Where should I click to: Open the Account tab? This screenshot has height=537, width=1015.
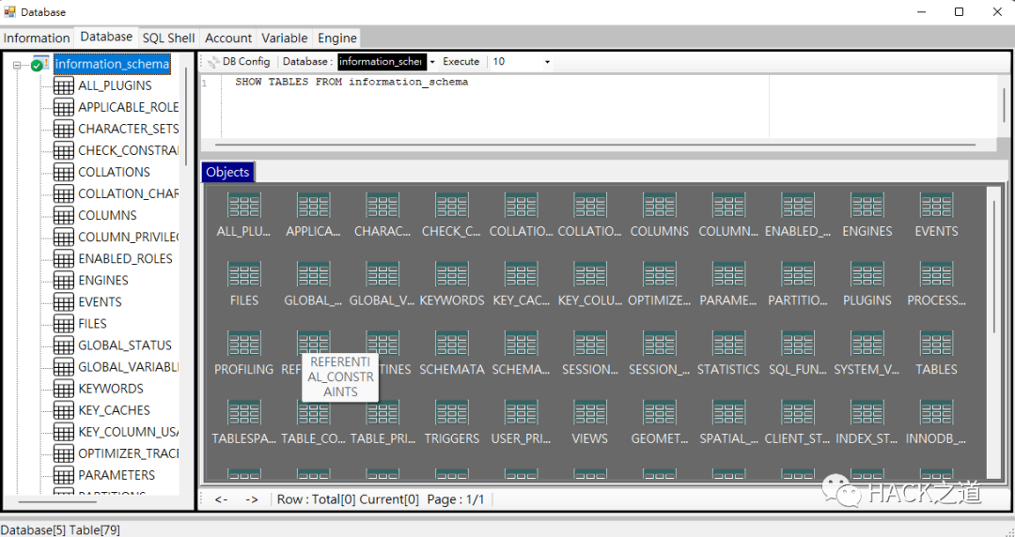pos(227,38)
